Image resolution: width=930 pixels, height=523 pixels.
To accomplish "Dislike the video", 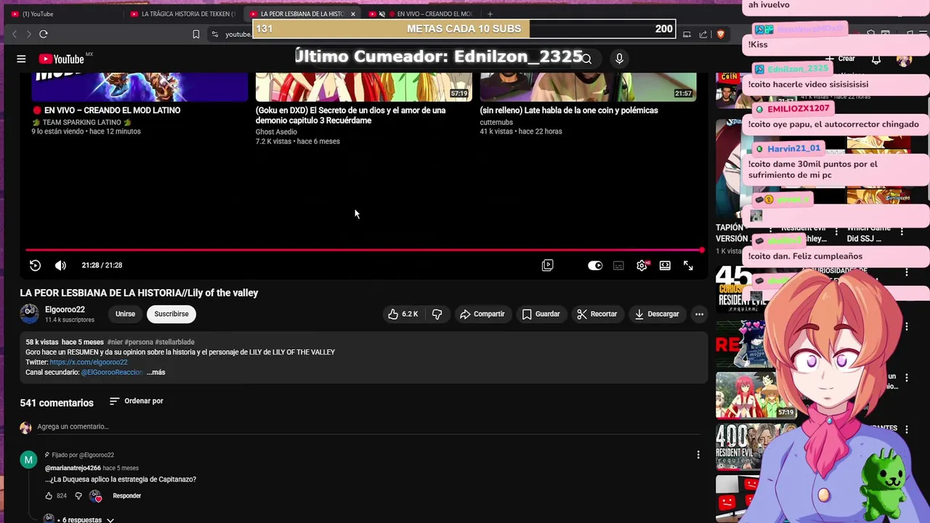I will pyautogui.click(x=437, y=314).
